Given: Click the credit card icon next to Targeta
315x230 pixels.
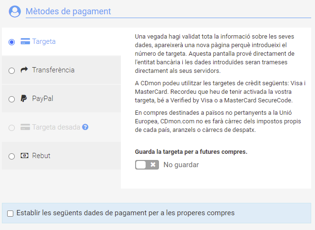Looking at the screenshot, I should [25, 41].
